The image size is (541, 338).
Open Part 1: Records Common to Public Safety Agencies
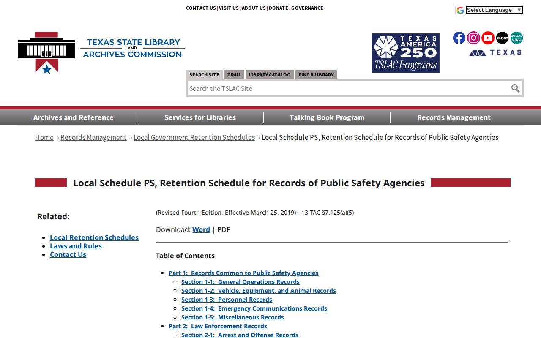pyautogui.click(x=243, y=273)
